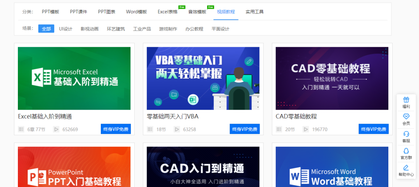Open the PPT入门基础教程 thumbnail
This screenshot has width=419, height=187.
pyautogui.click(x=74, y=167)
